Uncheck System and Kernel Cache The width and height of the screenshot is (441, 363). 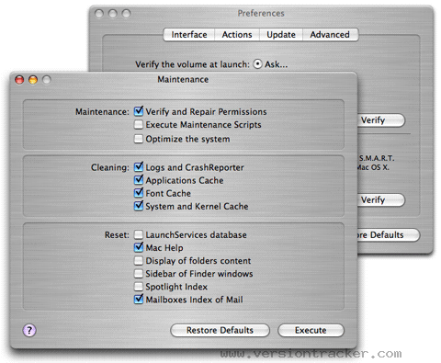pyautogui.click(x=139, y=206)
